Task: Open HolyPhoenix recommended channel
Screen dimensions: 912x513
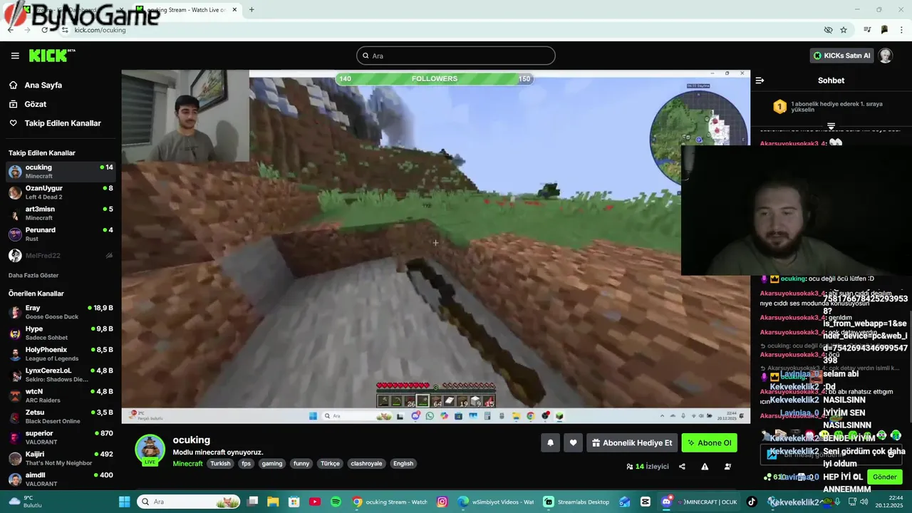Action: click(61, 354)
